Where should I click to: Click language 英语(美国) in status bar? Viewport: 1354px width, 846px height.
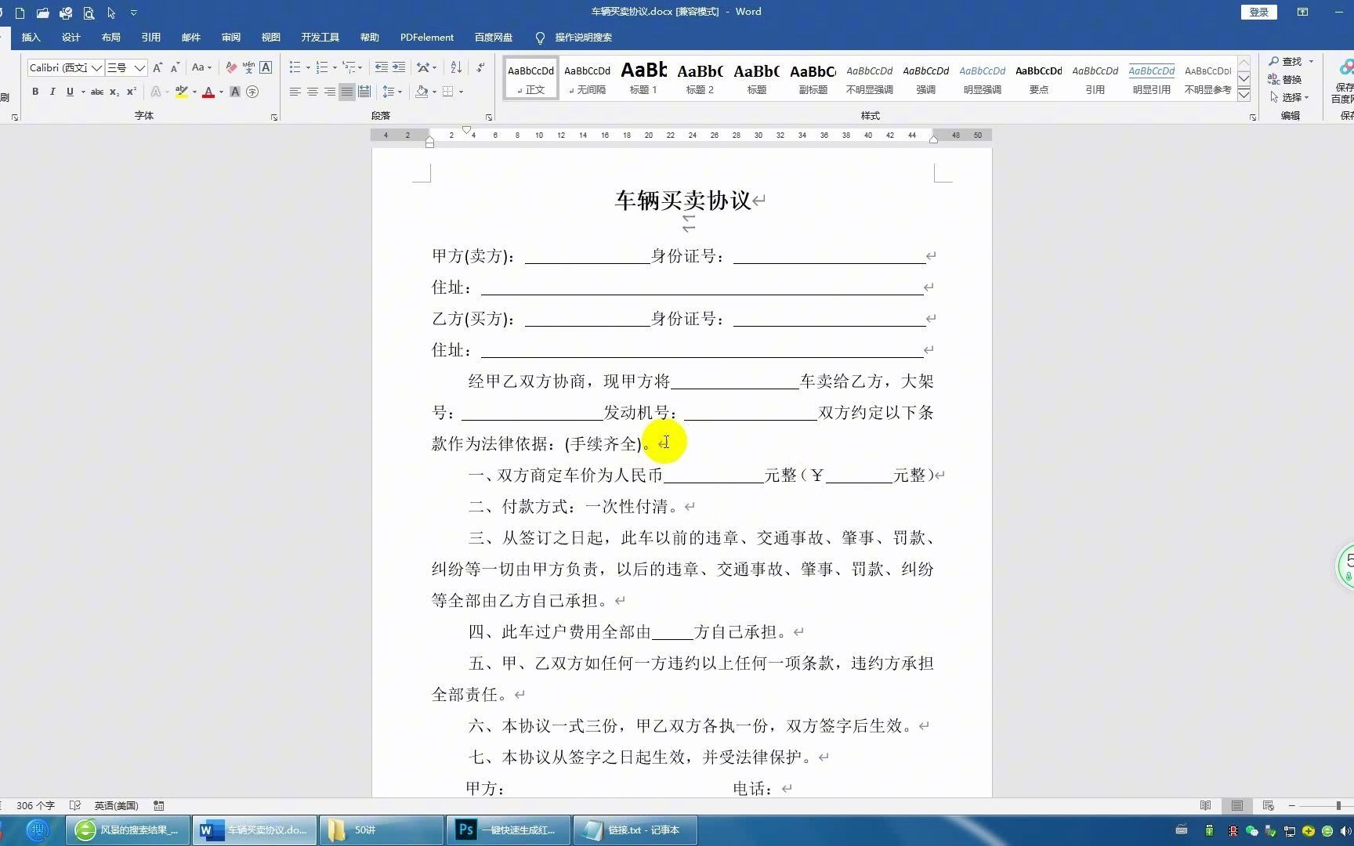(116, 805)
